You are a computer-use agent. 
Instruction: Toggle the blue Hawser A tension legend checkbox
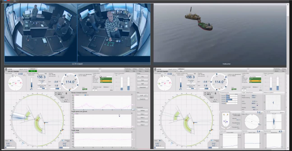[x=86, y=95]
